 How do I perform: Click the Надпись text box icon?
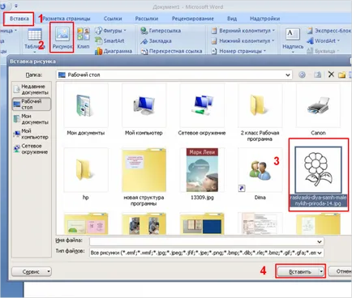click(x=293, y=40)
